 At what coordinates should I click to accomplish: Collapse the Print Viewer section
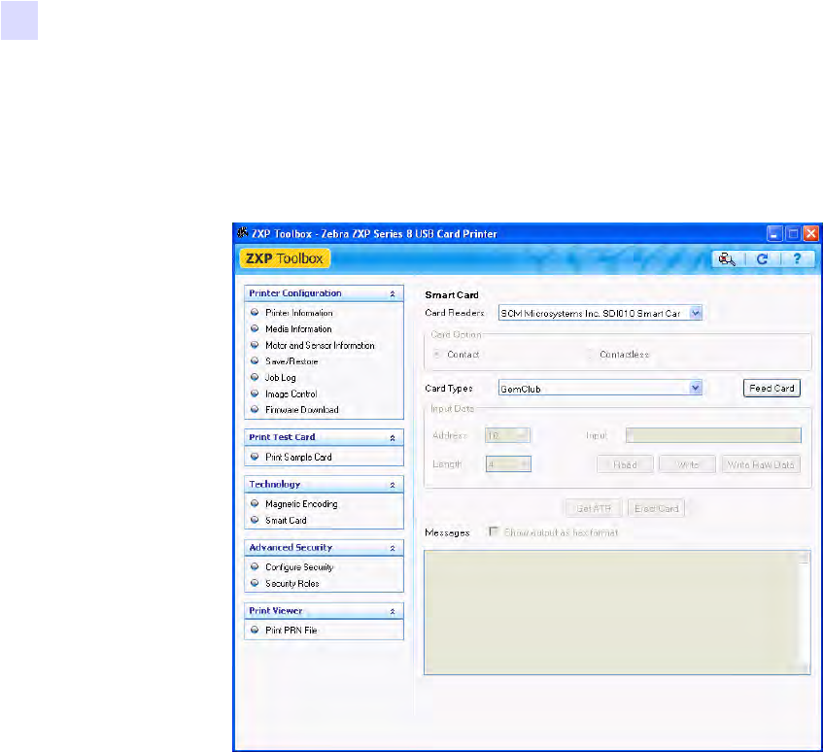click(x=393, y=611)
